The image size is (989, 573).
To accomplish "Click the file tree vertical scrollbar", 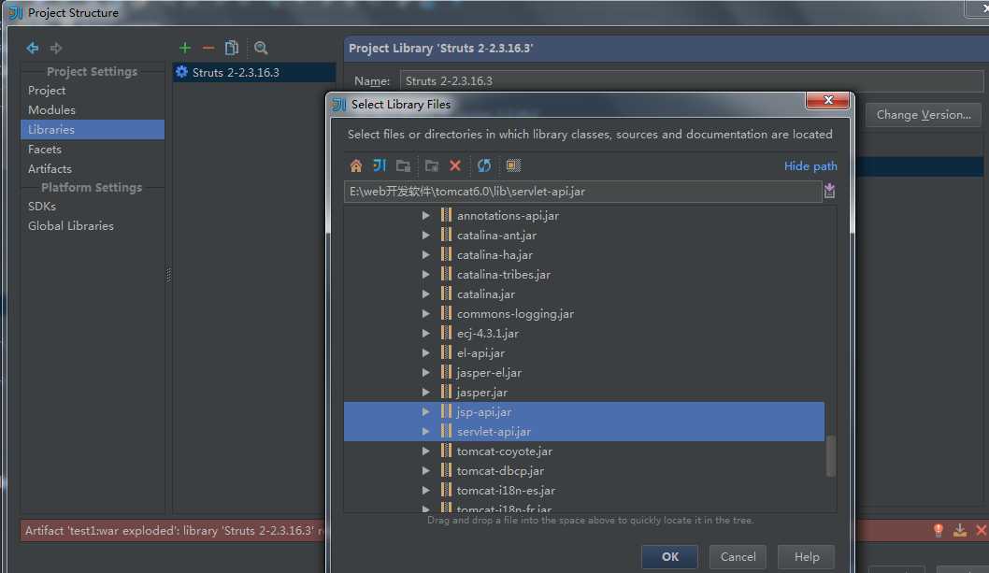I will tap(831, 455).
